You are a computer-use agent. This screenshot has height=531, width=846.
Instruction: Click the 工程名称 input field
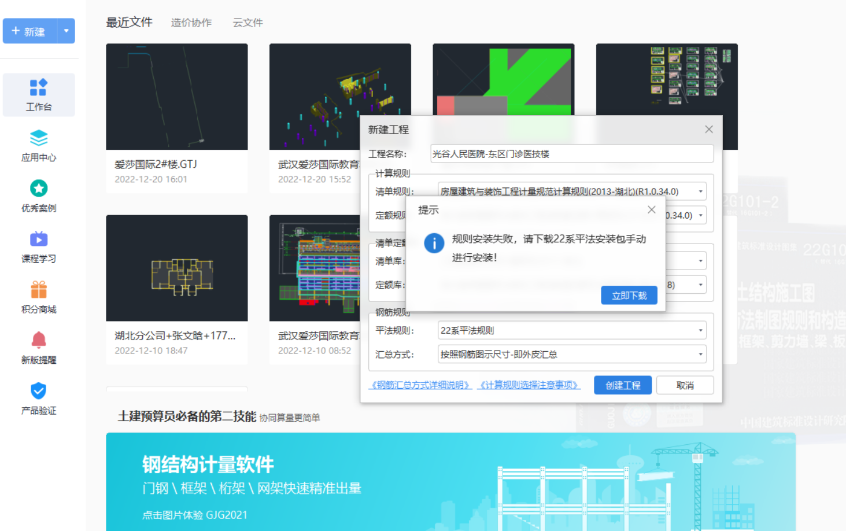point(572,154)
